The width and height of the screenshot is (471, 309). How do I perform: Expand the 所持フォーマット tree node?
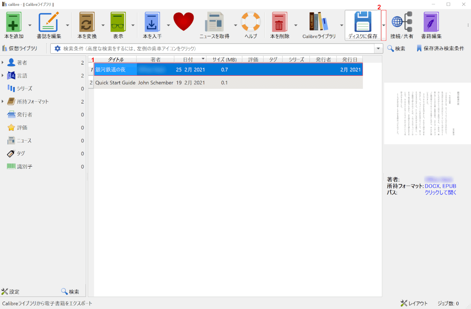(3, 102)
